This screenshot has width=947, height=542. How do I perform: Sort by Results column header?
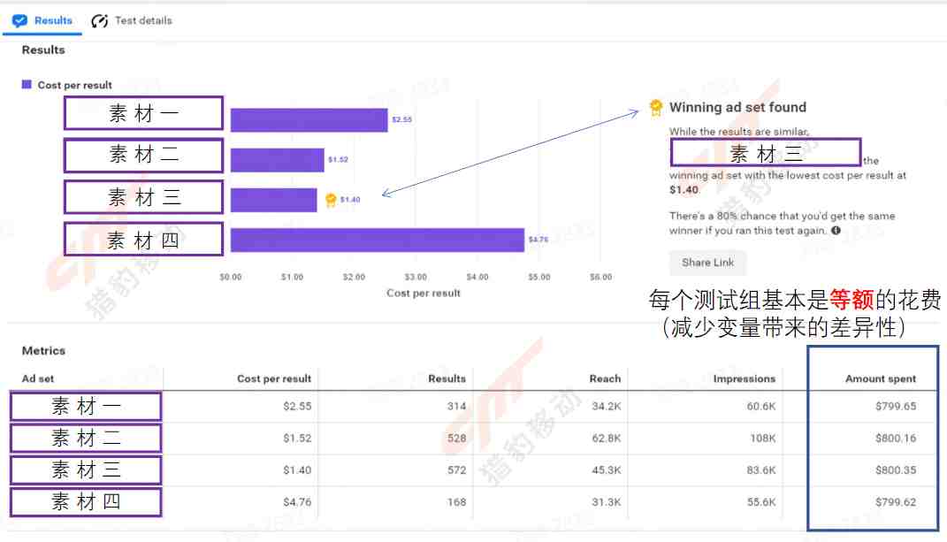[x=447, y=378]
